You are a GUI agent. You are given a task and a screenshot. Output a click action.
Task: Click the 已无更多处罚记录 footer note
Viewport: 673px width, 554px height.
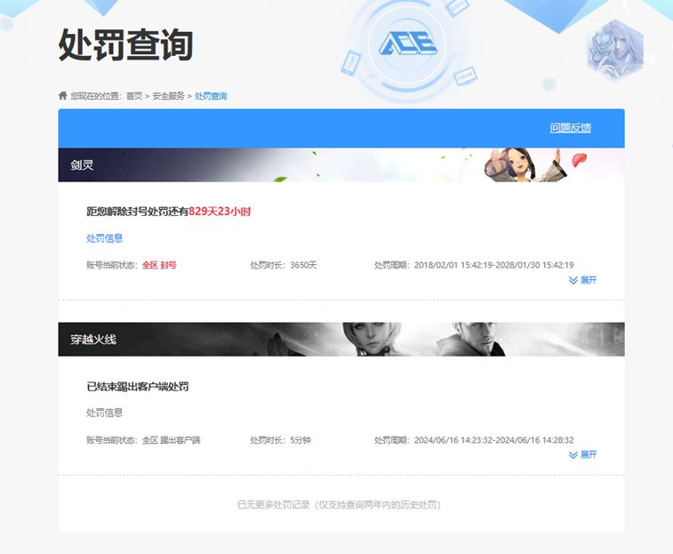point(340,504)
